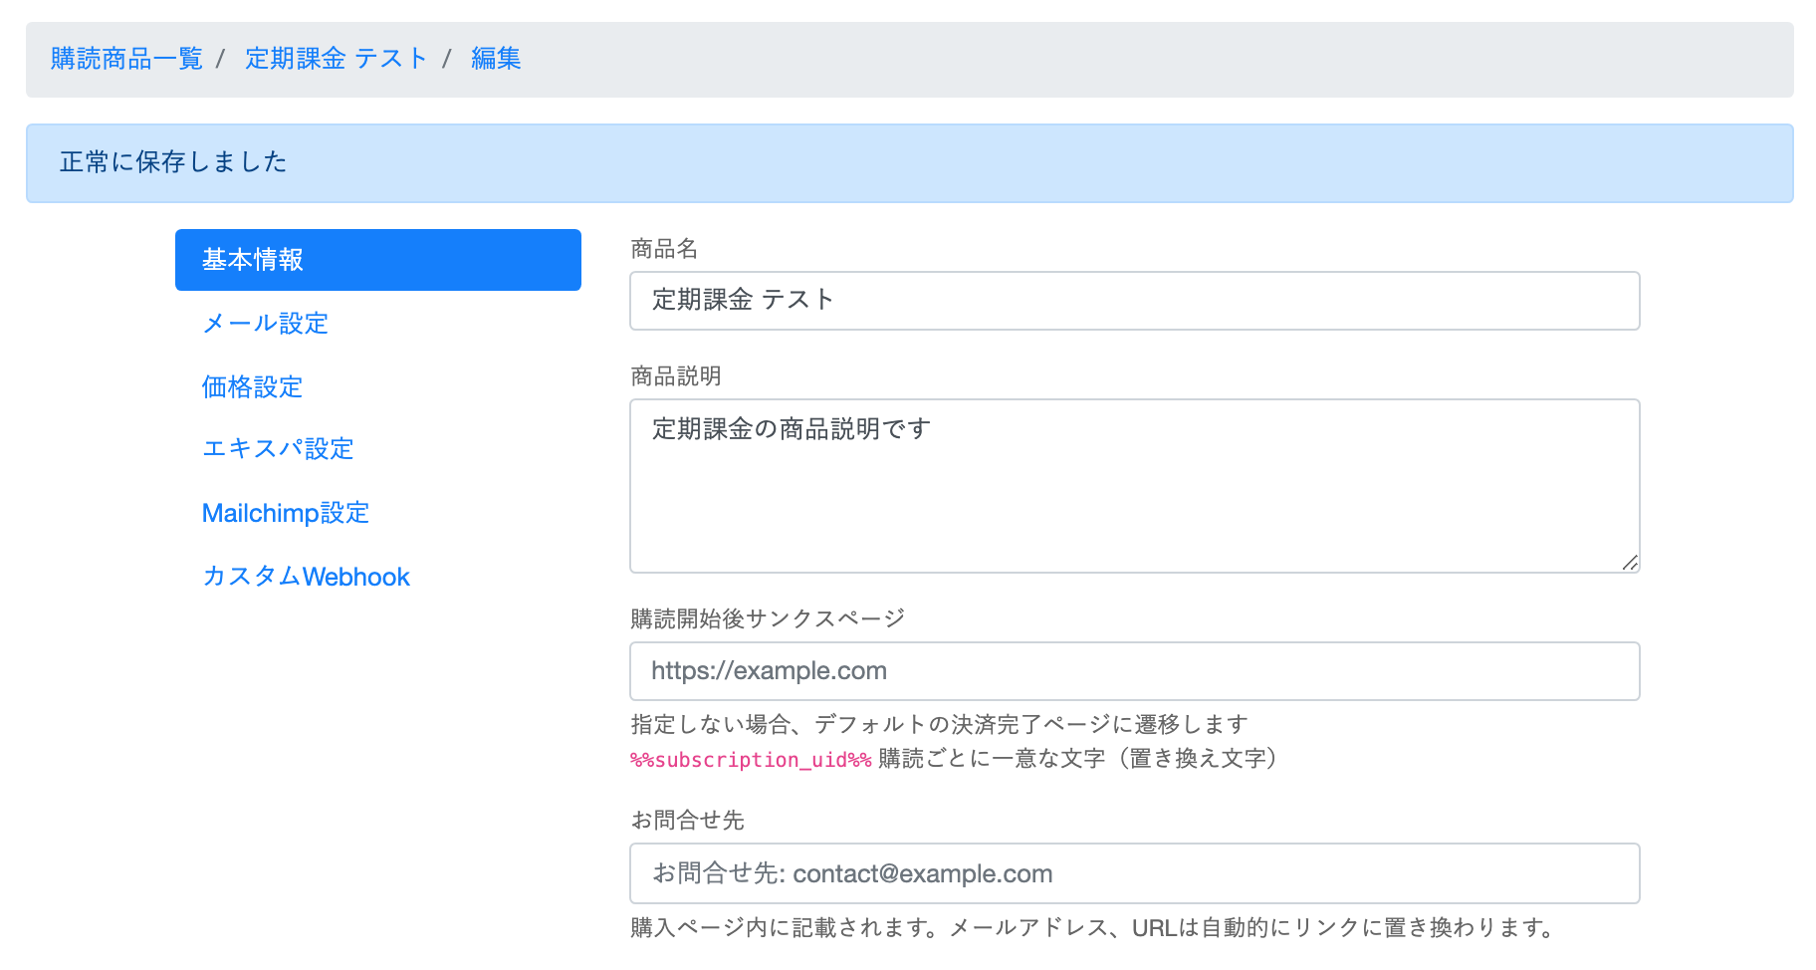Click the 正常に保存しました alert banner
The image size is (1816, 970).
908,162
